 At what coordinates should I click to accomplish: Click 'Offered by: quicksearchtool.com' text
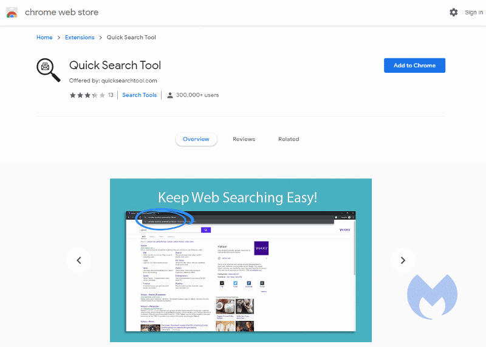[x=113, y=81]
